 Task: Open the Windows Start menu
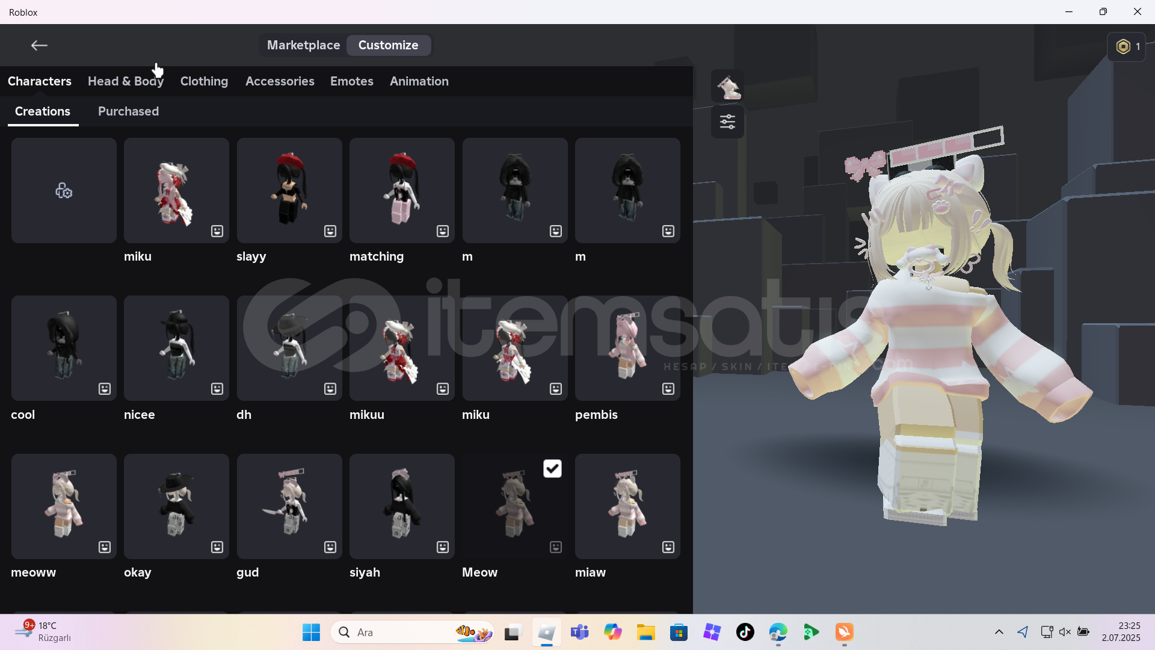(311, 633)
